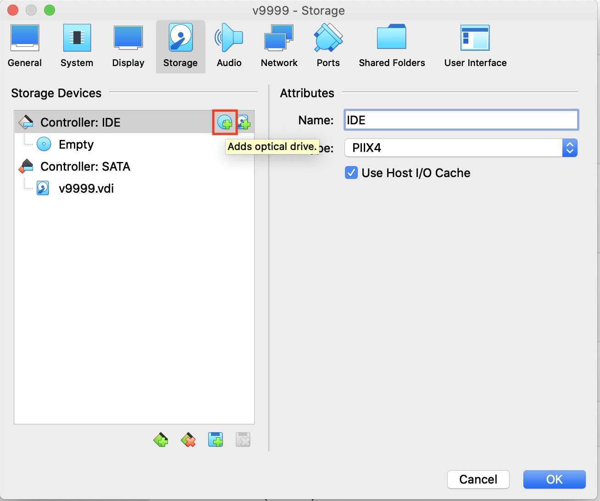
Task: Select the v9999.vdi disk
Action: (x=86, y=189)
